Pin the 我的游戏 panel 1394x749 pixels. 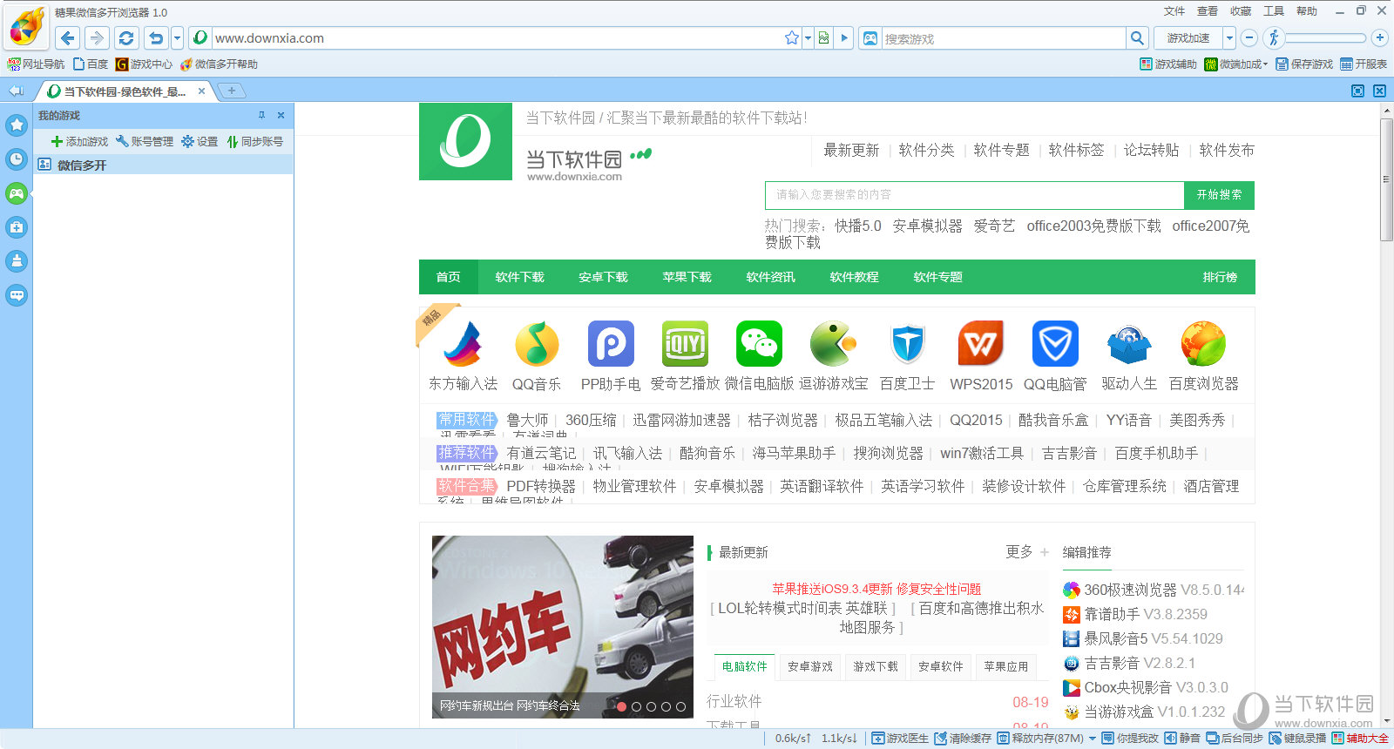(261, 115)
